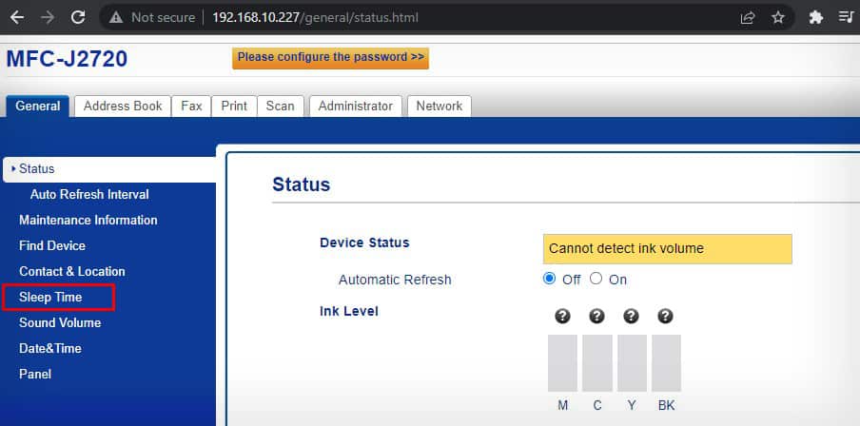Open the media playlist control icon

coord(846,17)
